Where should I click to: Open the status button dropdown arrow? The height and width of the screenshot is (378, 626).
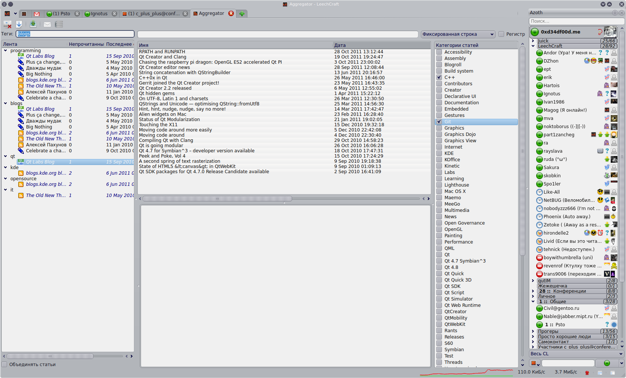pos(621,363)
